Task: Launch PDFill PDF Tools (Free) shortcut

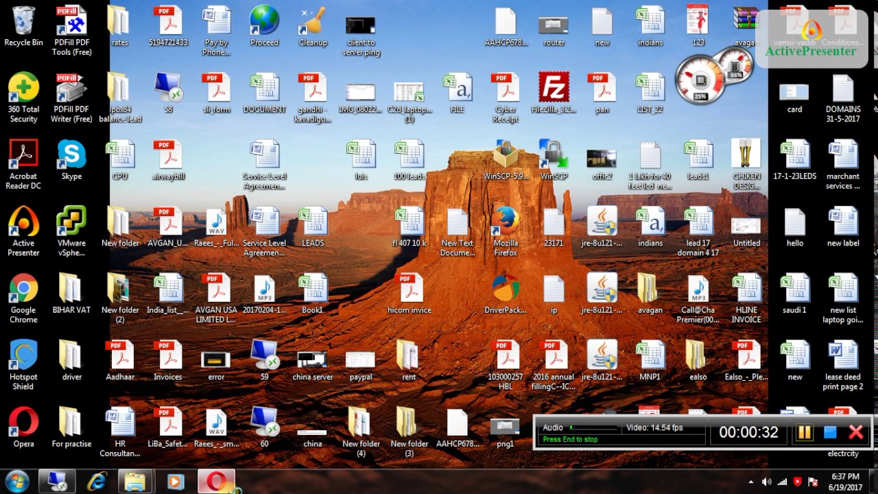Action: [x=72, y=32]
